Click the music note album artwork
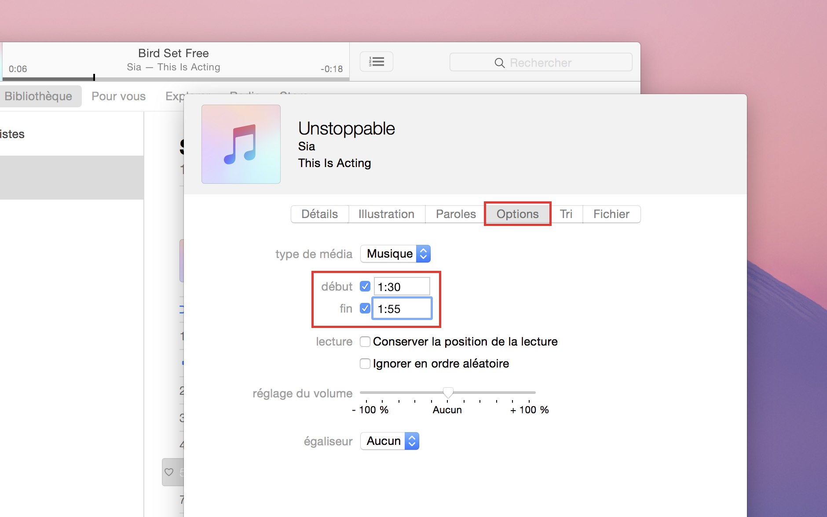 [241, 144]
